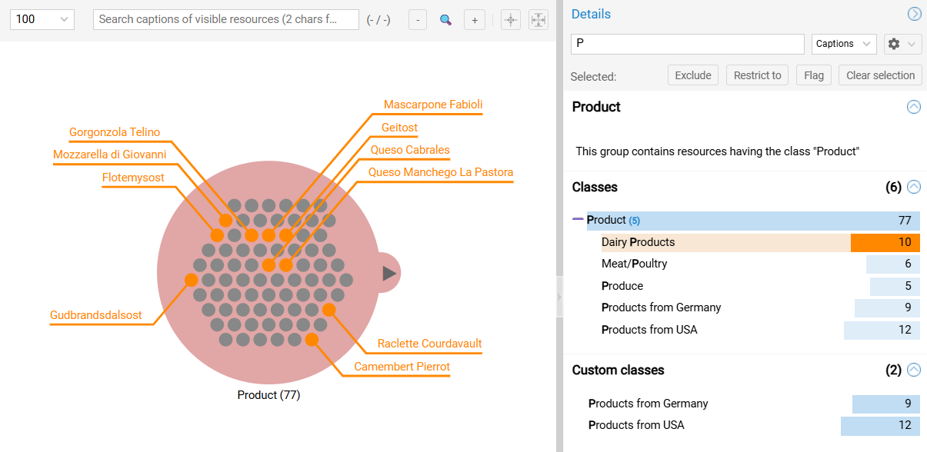Open the Captions dropdown
The height and width of the screenshot is (452, 927).
[x=844, y=44]
